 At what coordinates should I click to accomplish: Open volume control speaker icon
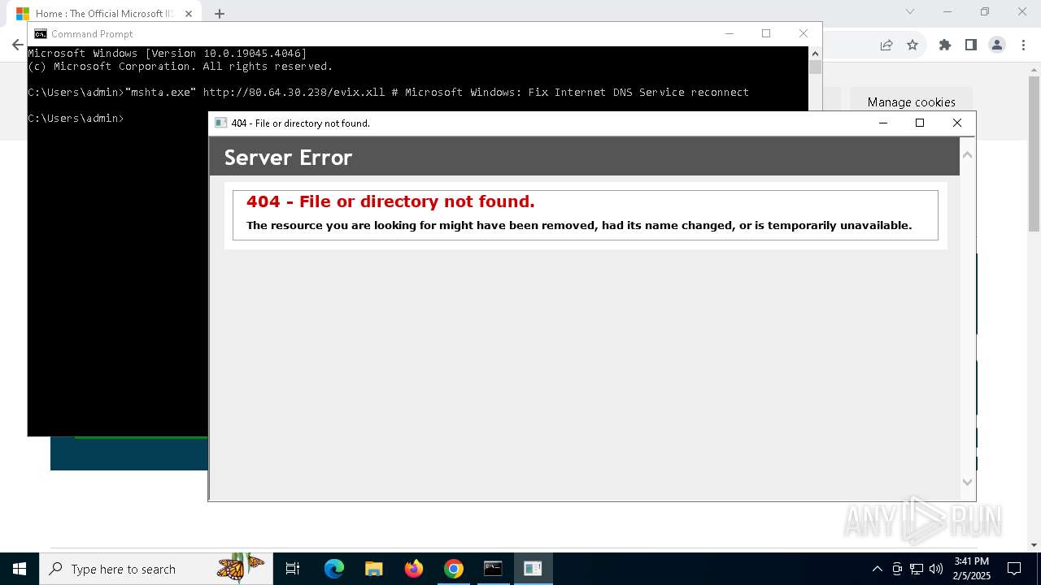coord(936,569)
